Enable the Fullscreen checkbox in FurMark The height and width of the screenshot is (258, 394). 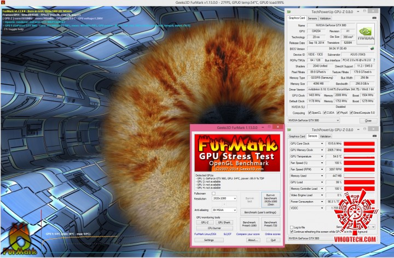213,193
